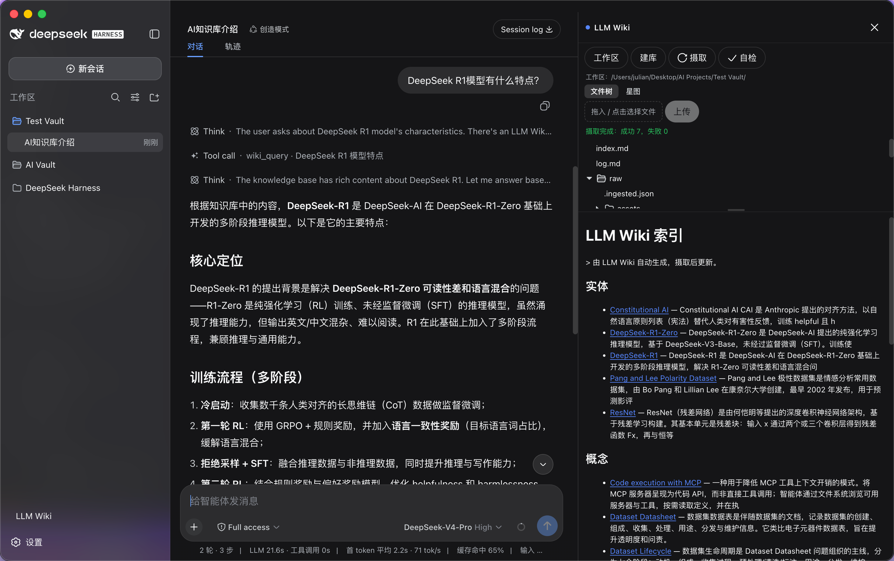The image size is (894, 561).
Task: Open the Dataset Datasheet link
Action: (643, 516)
